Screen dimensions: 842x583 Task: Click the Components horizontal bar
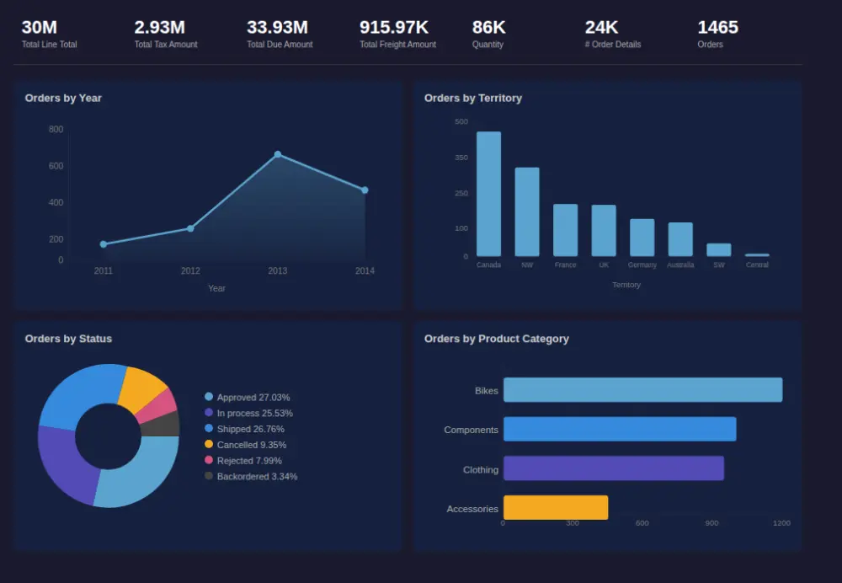pyautogui.click(x=620, y=430)
